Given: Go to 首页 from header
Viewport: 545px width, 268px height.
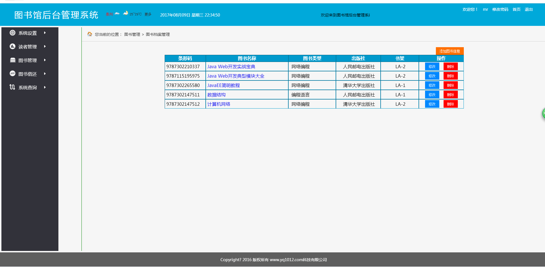Looking at the screenshot, I should click(x=517, y=9).
